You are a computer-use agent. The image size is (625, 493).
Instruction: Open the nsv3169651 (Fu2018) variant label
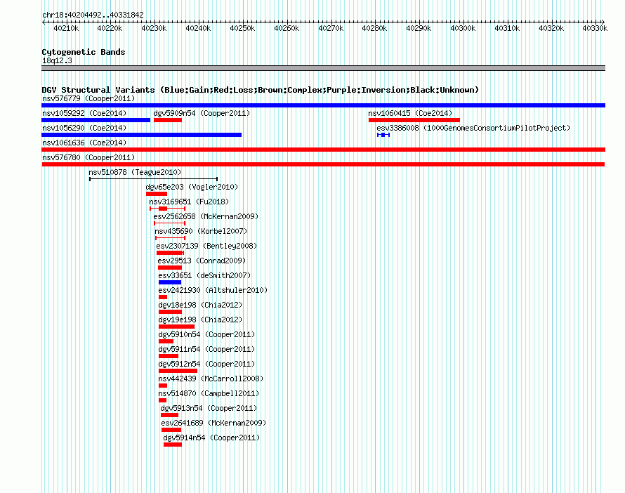pos(189,202)
